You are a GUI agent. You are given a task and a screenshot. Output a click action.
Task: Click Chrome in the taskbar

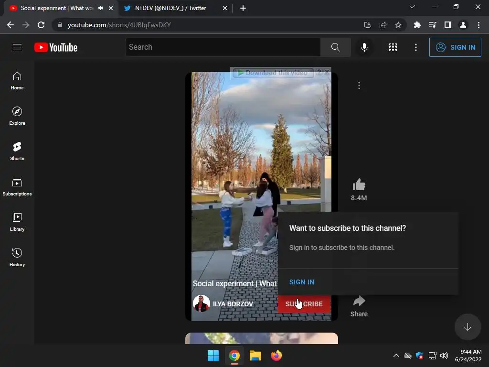pos(234,356)
